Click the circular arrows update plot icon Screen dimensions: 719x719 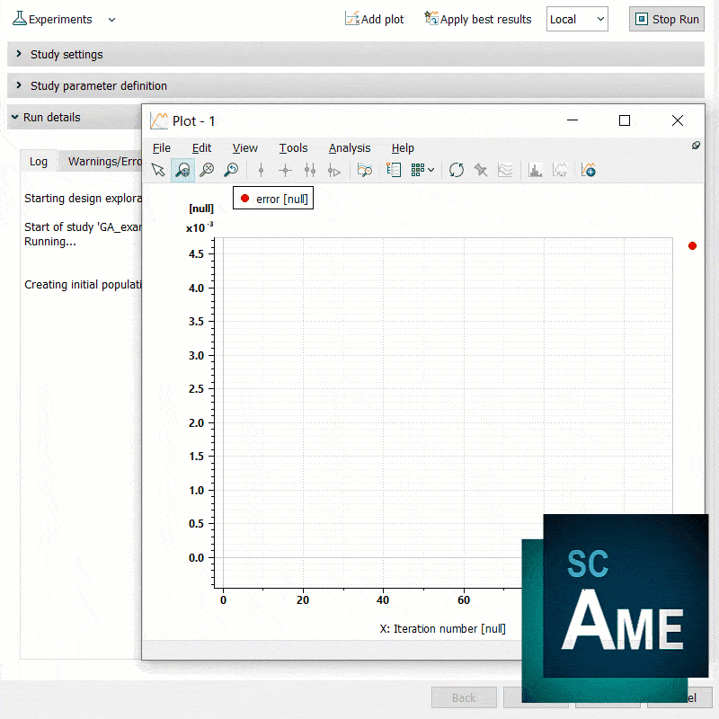tap(457, 170)
